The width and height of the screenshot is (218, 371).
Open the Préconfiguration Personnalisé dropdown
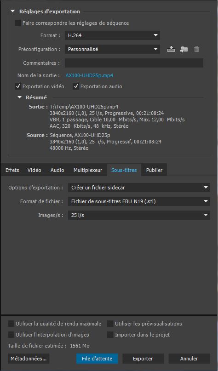pos(112,49)
